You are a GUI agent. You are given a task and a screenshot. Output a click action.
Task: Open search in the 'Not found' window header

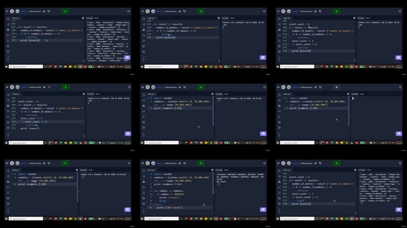pos(264,163)
